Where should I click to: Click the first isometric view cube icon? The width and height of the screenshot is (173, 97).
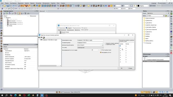click(x=43, y=6)
